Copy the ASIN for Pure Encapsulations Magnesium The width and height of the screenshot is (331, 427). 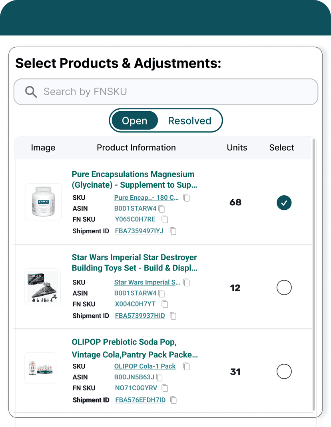click(162, 208)
